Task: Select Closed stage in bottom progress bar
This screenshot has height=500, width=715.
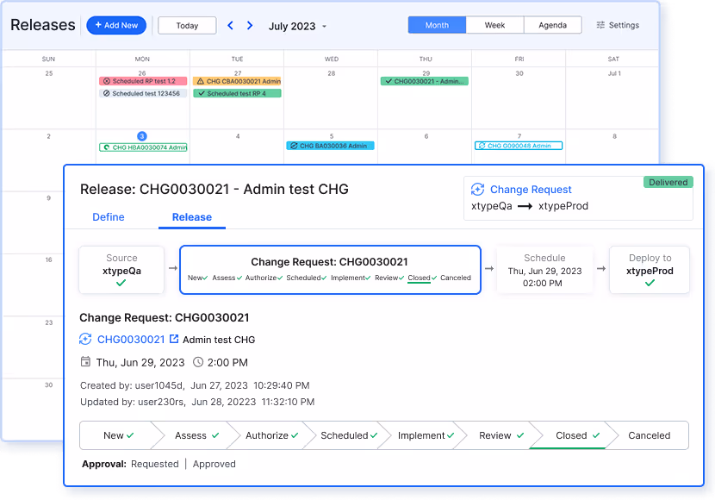Action: [x=577, y=435]
